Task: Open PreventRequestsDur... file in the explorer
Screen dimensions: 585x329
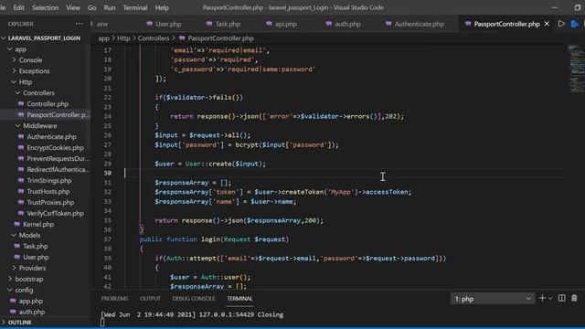Action: click(x=58, y=158)
